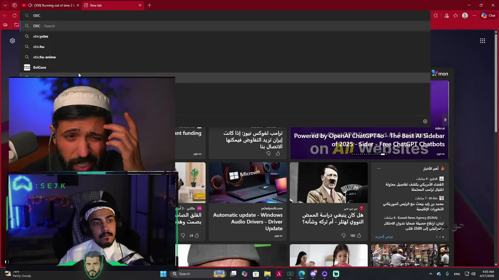The width and height of the screenshot is (499, 280).
Task: Click the microphone tray icon
Action: point(447,274)
